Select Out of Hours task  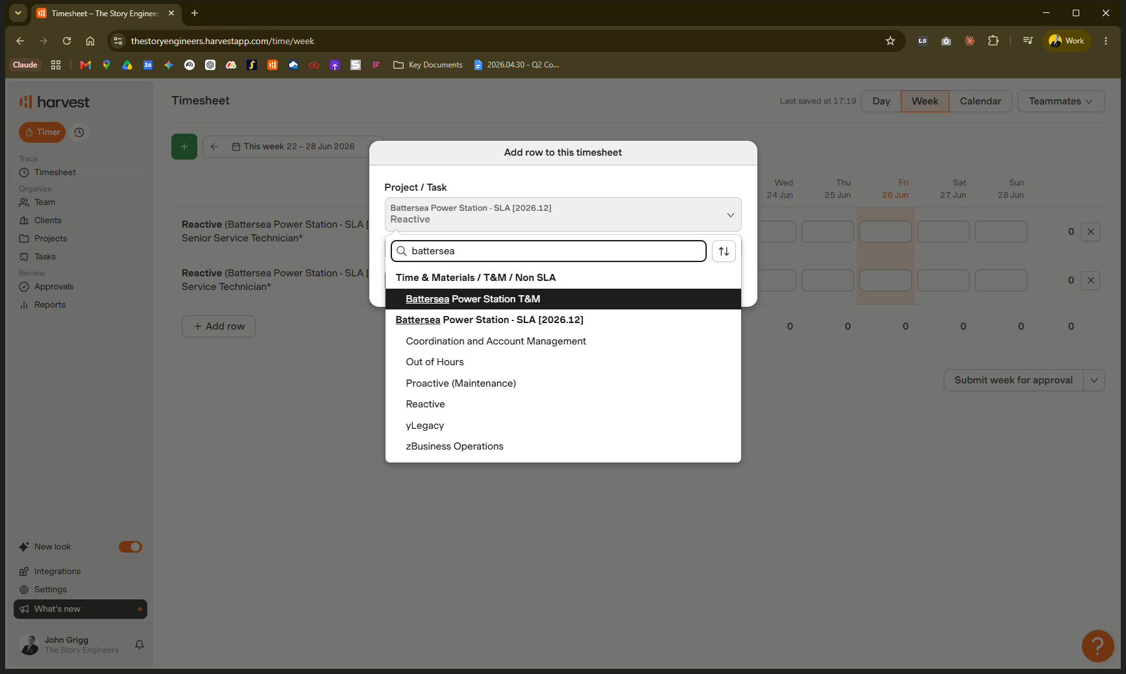[563, 362]
